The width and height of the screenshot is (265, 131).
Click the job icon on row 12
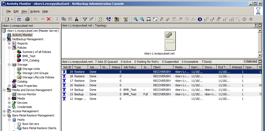pyautogui.click(x=64, y=99)
